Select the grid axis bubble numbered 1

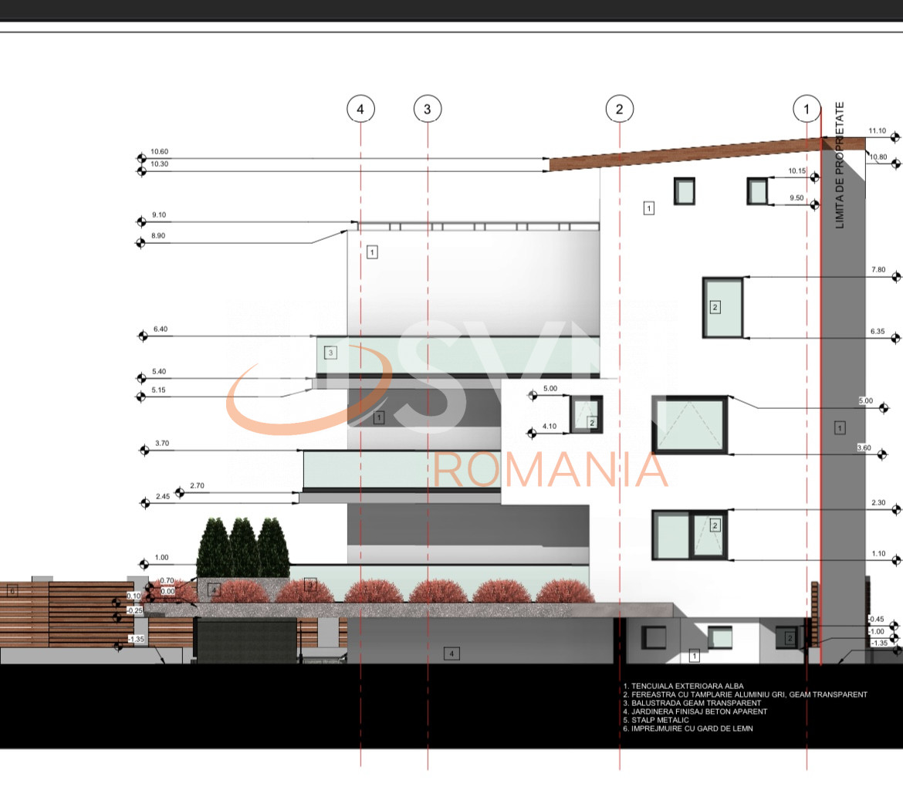pos(807,110)
